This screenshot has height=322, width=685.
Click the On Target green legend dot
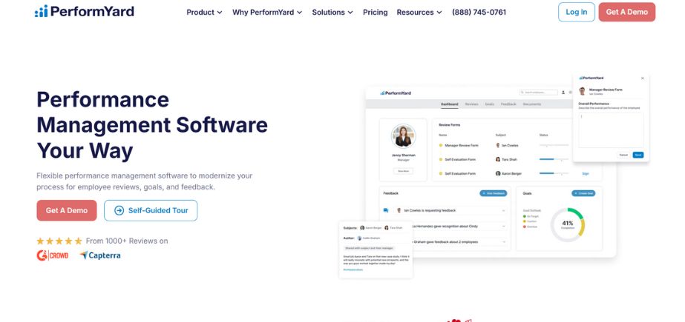(525, 216)
